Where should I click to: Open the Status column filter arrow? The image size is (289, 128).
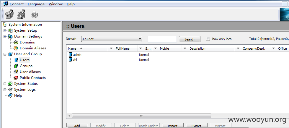pyautogui.click(x=141, y=48)
